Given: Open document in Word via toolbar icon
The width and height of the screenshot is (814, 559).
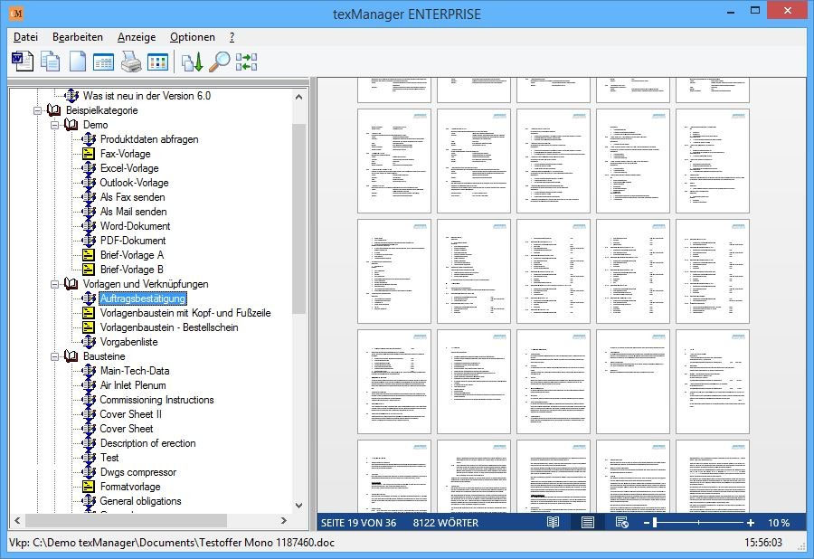Looking at the screenshot, I should (22, 61).
